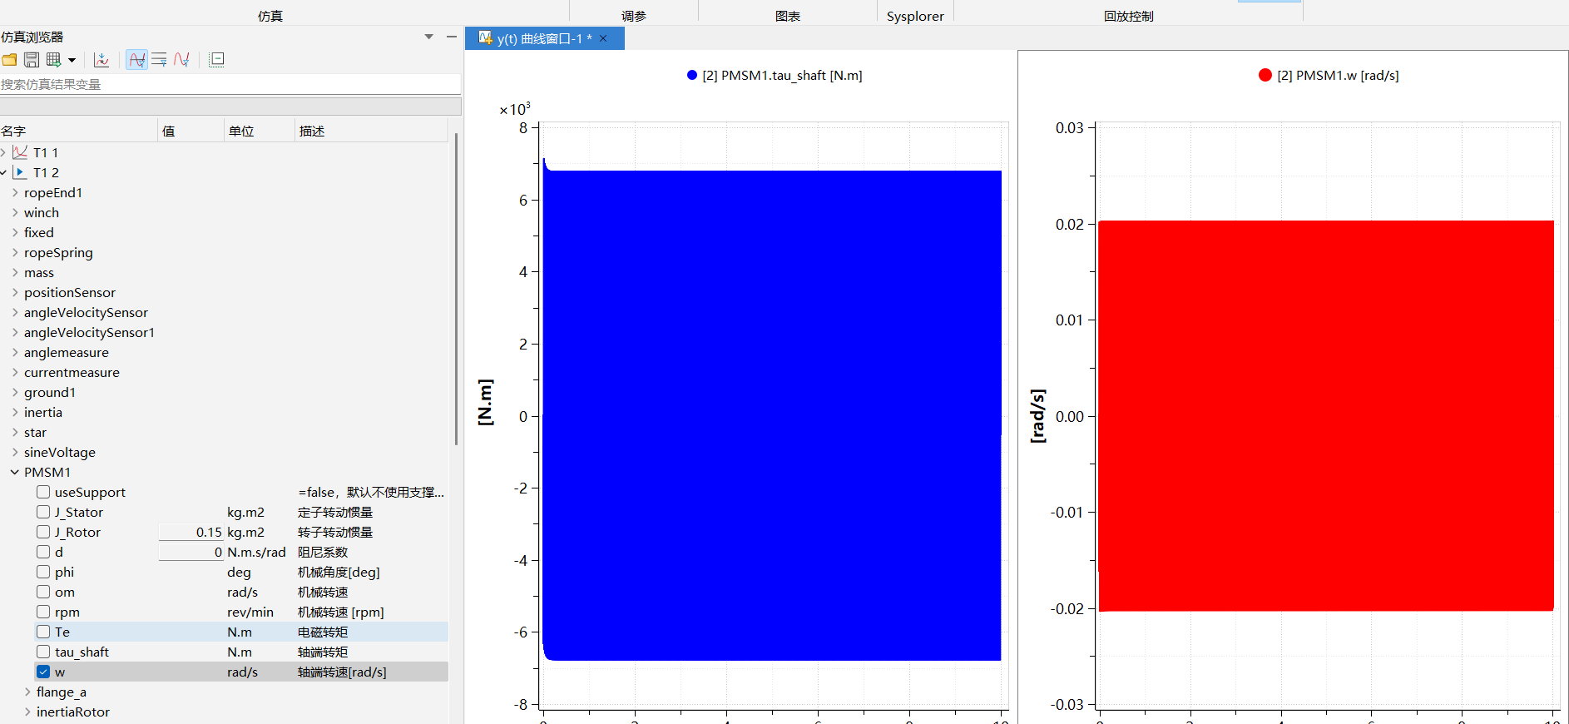This screenshot has width=1569, height=724.
Task: Click the list filter lines icon
Action: click(159, 60)
